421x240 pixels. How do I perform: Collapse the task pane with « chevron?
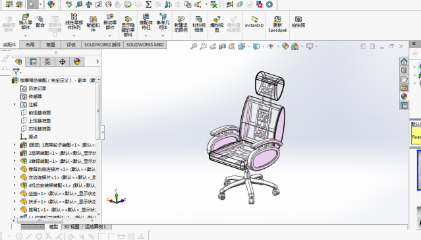pyautogui.click(x=414, y=44)
